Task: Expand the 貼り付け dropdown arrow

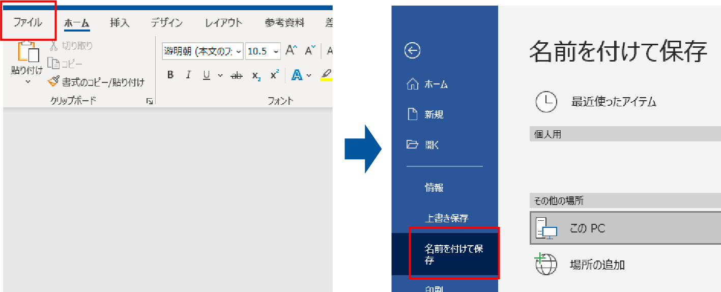Action: pyautogui.click(x=27, y=81)
